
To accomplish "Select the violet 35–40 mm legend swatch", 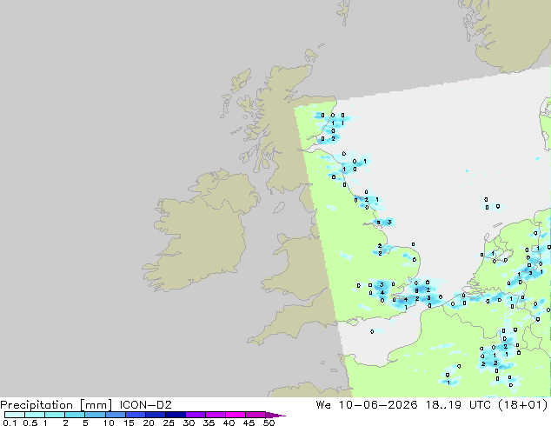I will click(216, 415).
